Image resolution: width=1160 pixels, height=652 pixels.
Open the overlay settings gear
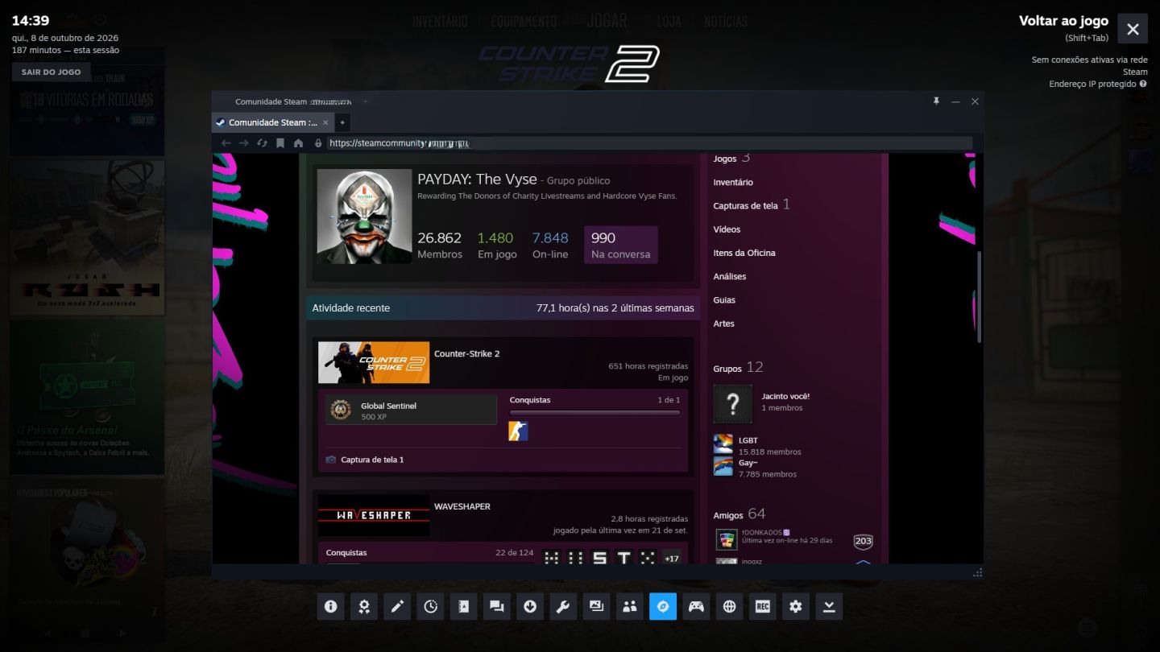[x=796, y=607]
